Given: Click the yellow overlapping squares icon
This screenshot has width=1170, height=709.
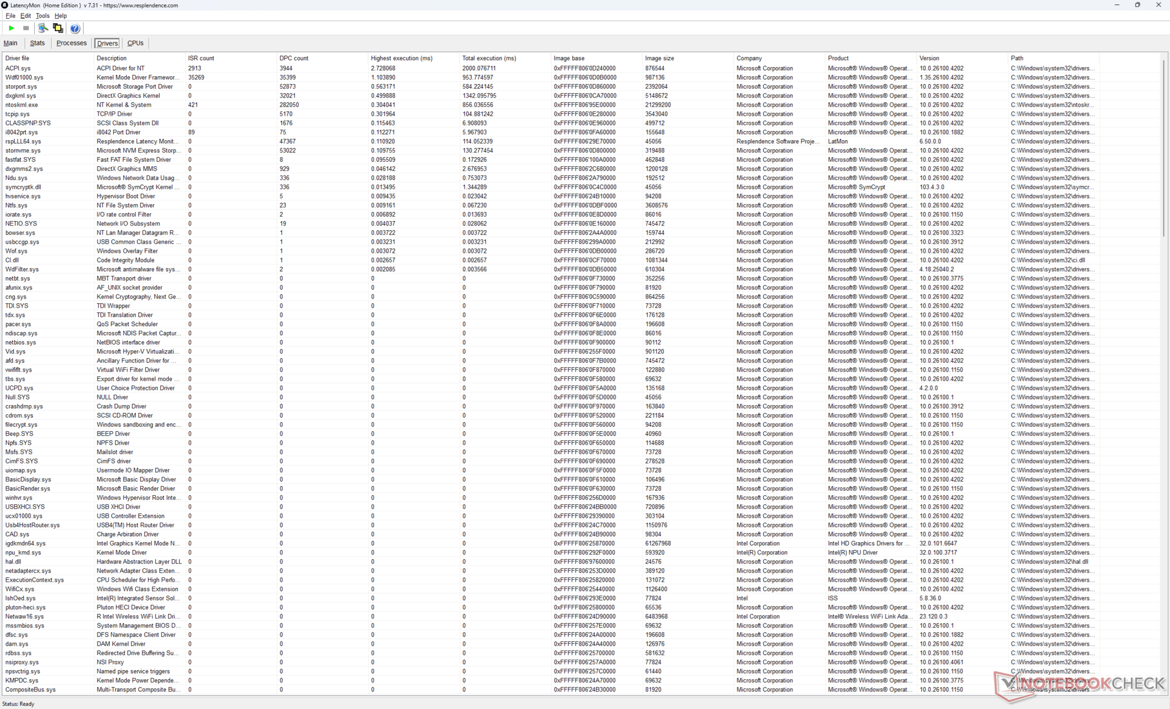Looking at the screenshot, I should [x=58, y=28].
